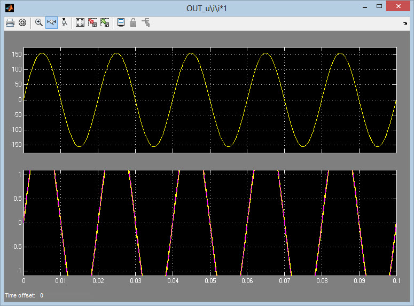Maximize the OUT_u\i\i*1 scope window
The image size is (414, 306).
pos(379,6)
